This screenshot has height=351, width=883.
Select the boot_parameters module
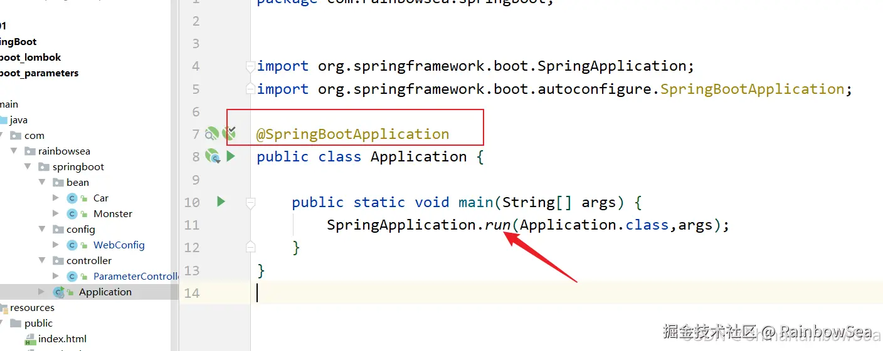tap(39, 73)
